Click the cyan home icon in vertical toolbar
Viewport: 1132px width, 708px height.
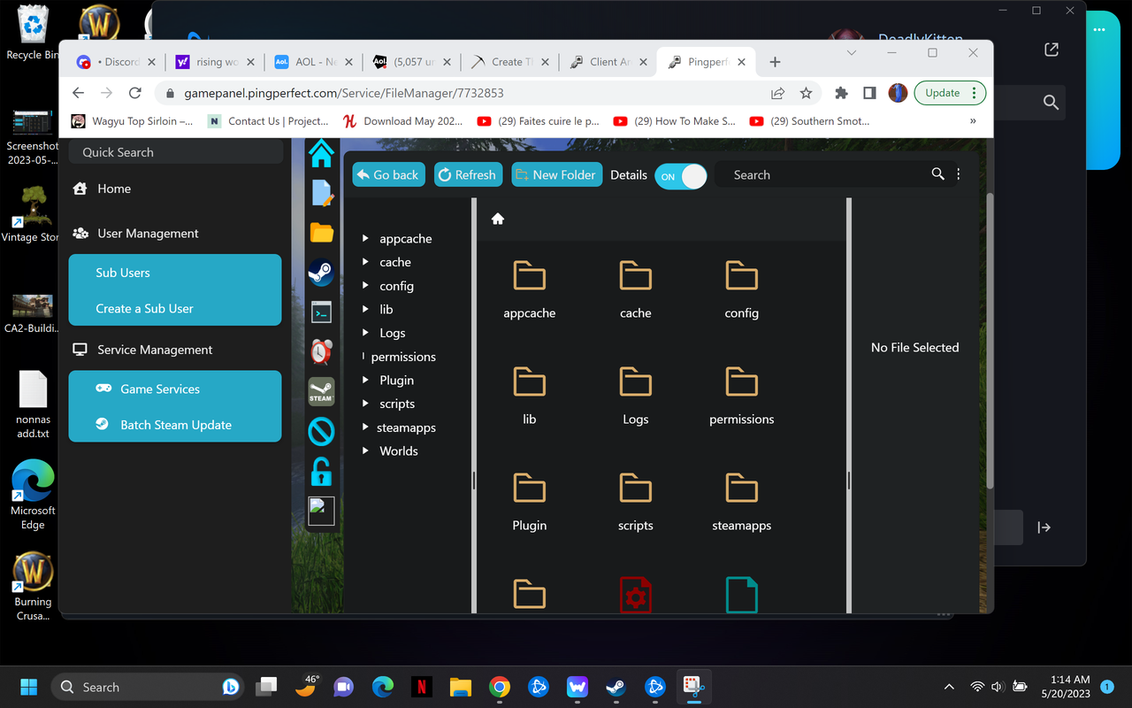[x=321, y=153]
